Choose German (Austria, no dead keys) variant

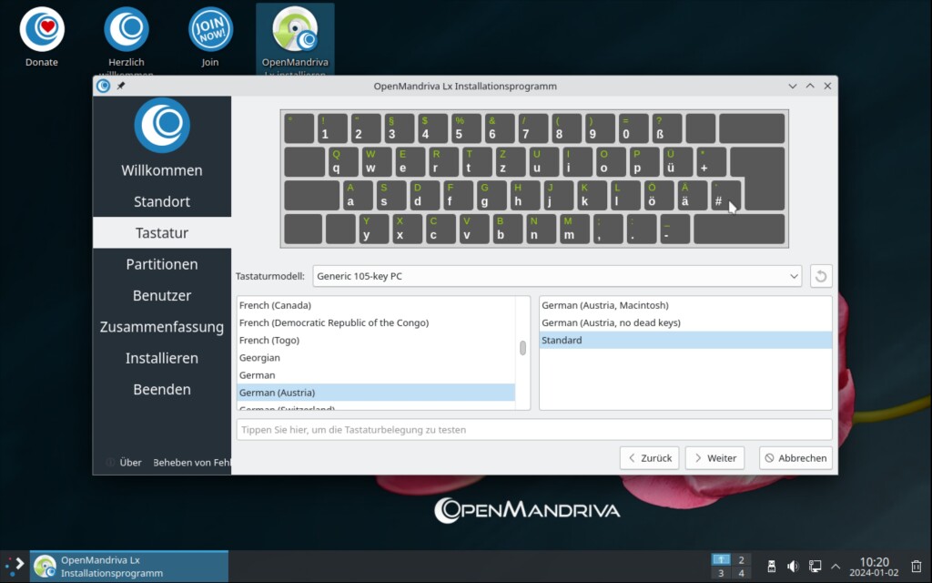(685, 322)
